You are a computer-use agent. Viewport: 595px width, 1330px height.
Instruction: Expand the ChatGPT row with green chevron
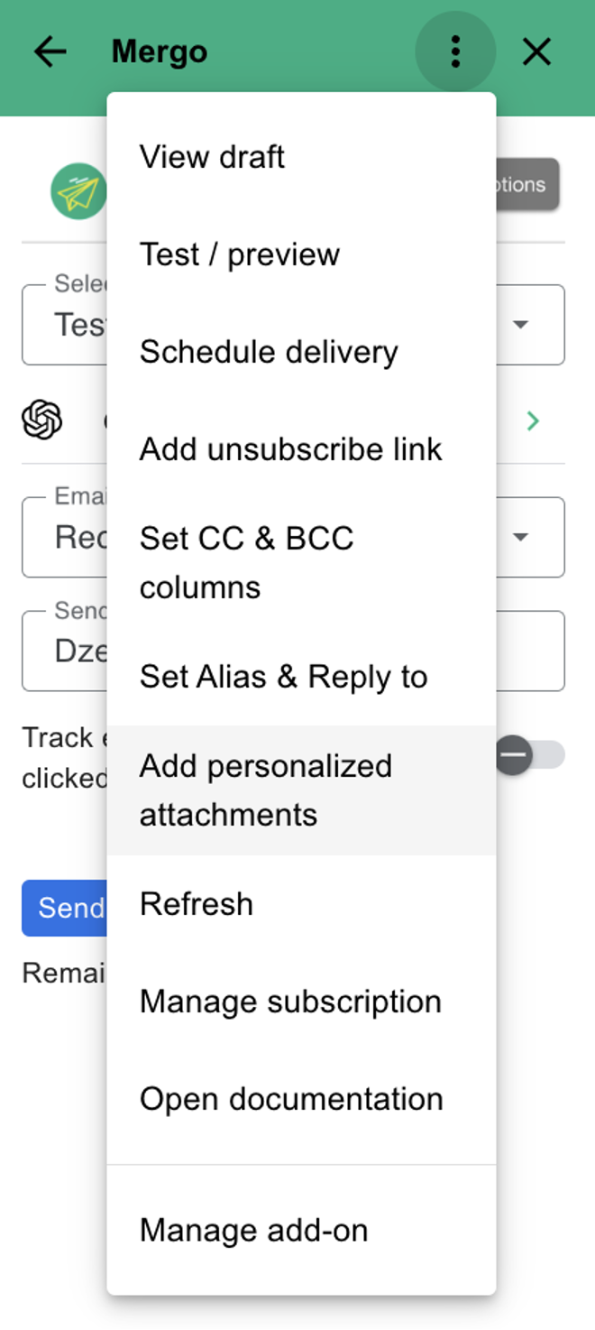coord(534,420)
